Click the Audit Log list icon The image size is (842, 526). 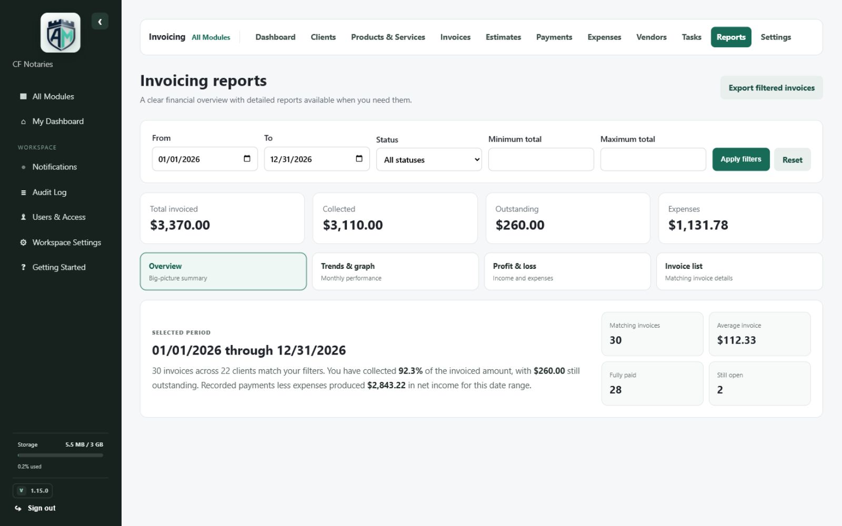coord(23,193)
